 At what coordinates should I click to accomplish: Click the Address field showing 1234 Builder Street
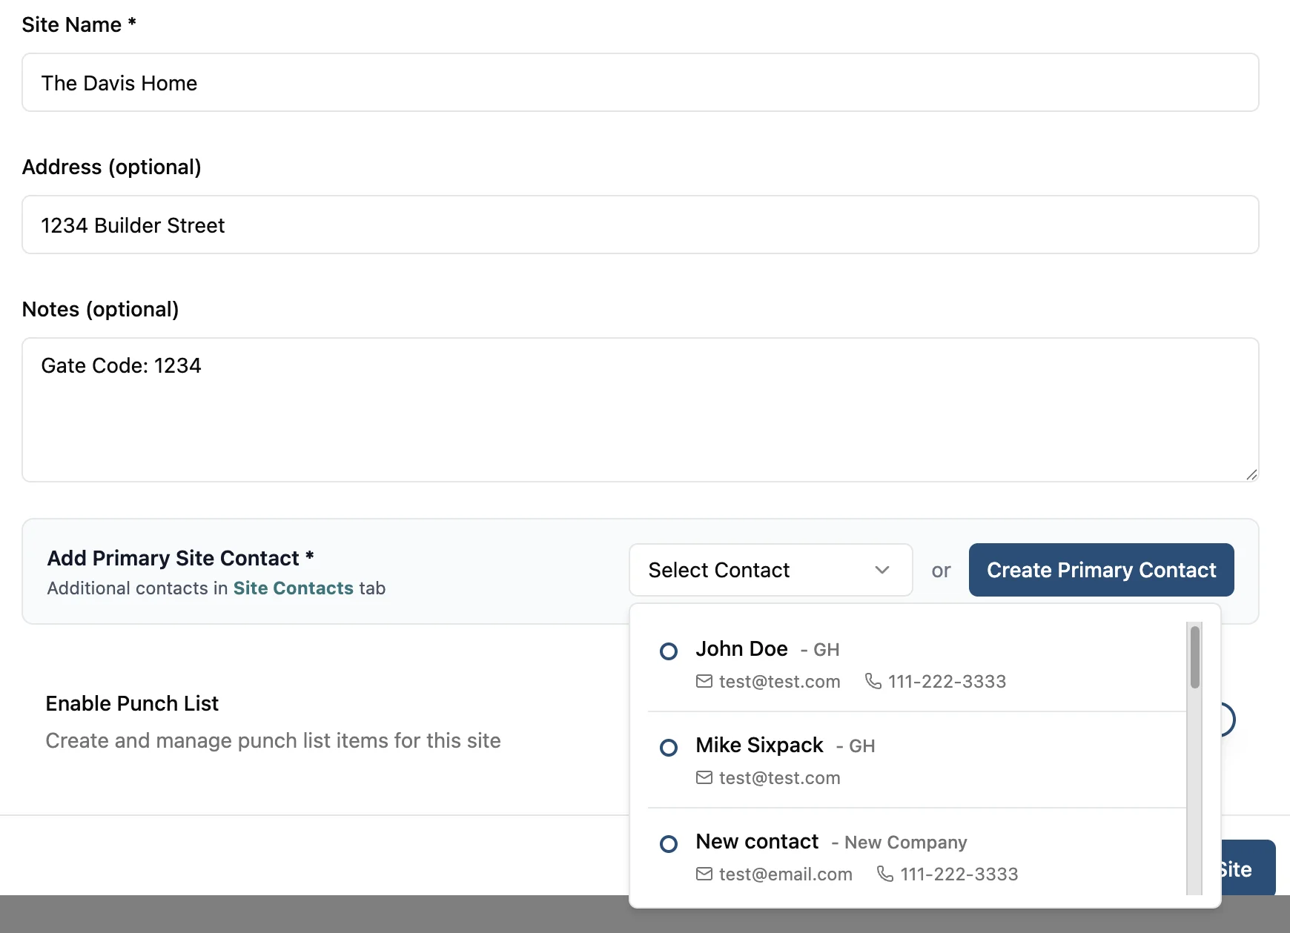(640, 225)
